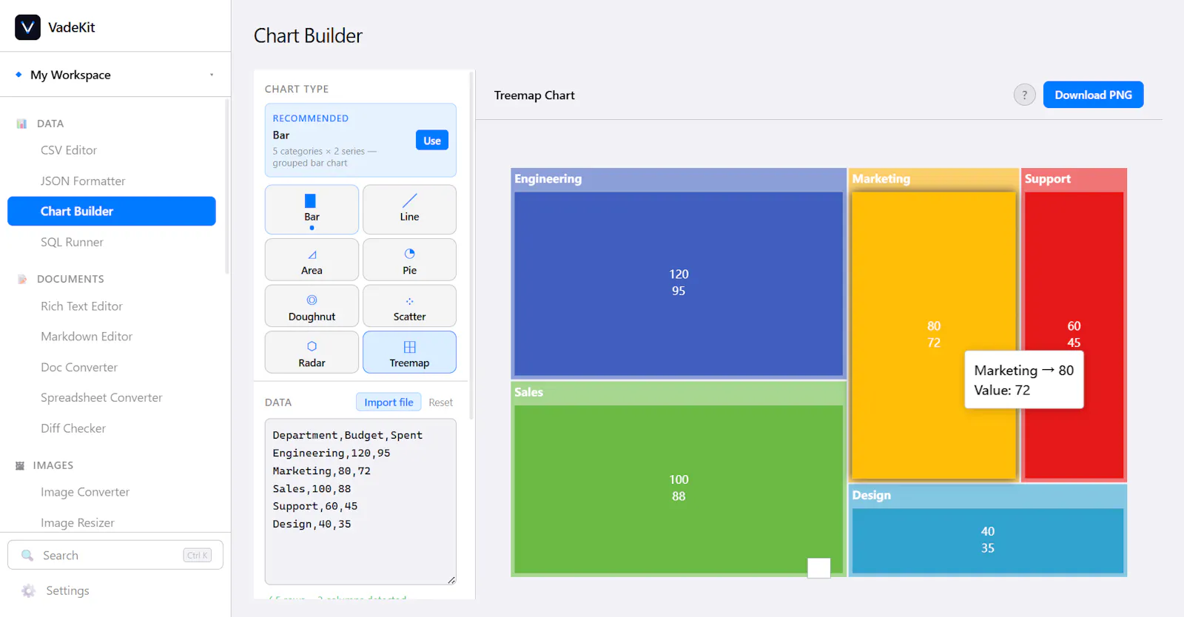Click the chart options panel scrollbar
Image resolution: width=1184 pixels, height=617 pixels.
tap(471, 244)
